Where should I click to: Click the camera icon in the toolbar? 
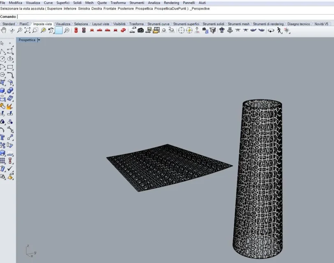(141, 30)
